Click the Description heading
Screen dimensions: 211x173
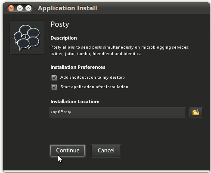coord(64,38)
